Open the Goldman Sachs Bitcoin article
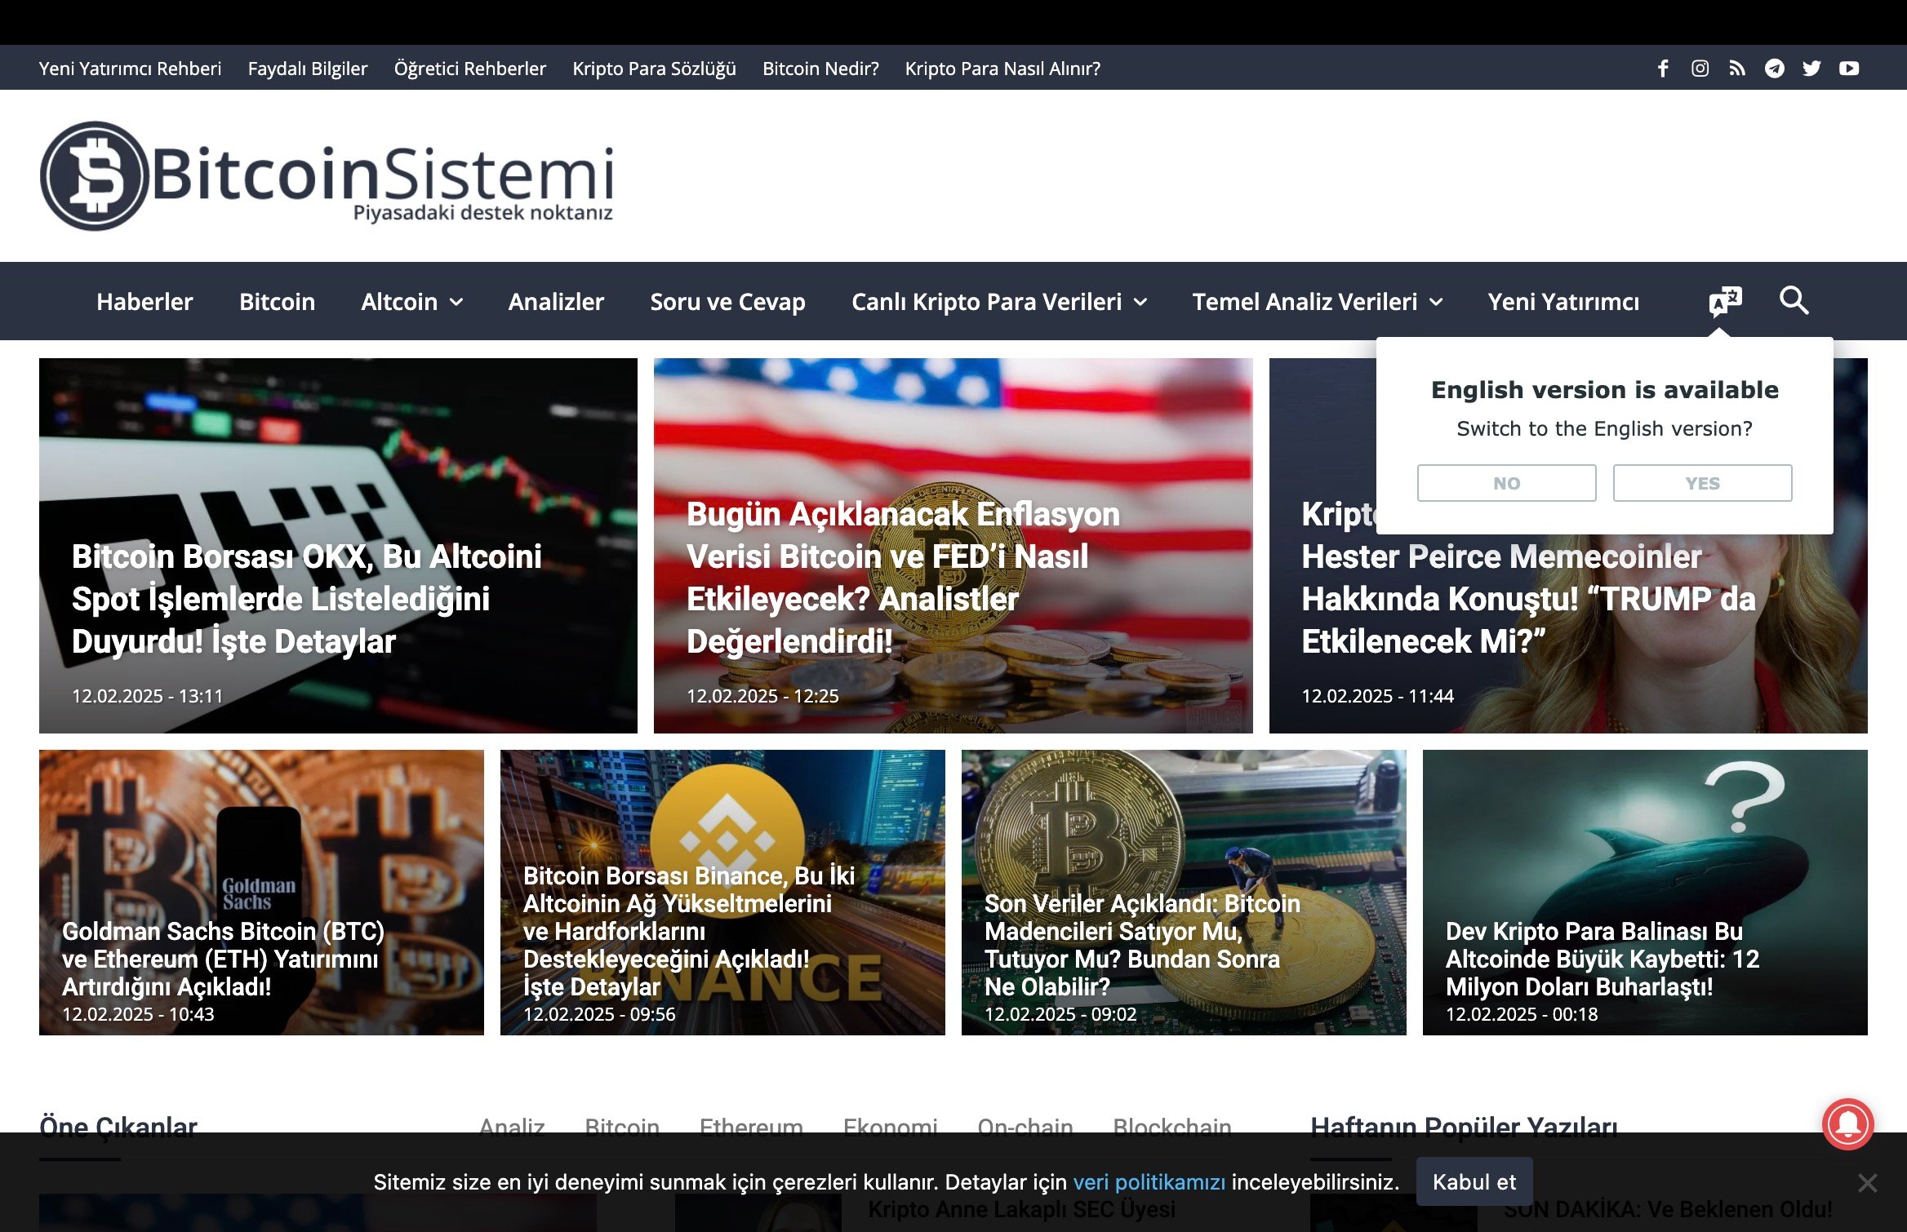 click(x=261, y=893)
